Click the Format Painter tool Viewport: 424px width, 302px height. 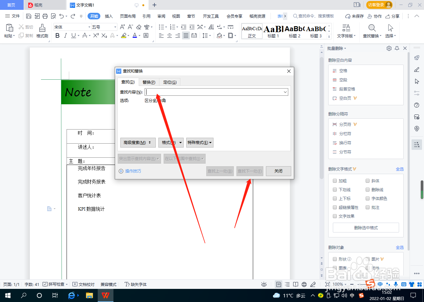[x=42, y=31]
